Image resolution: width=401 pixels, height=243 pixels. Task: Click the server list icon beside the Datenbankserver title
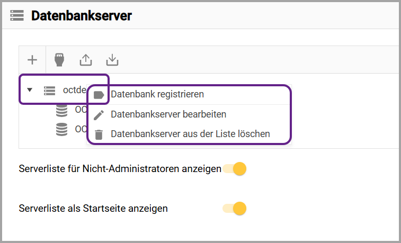17,16
